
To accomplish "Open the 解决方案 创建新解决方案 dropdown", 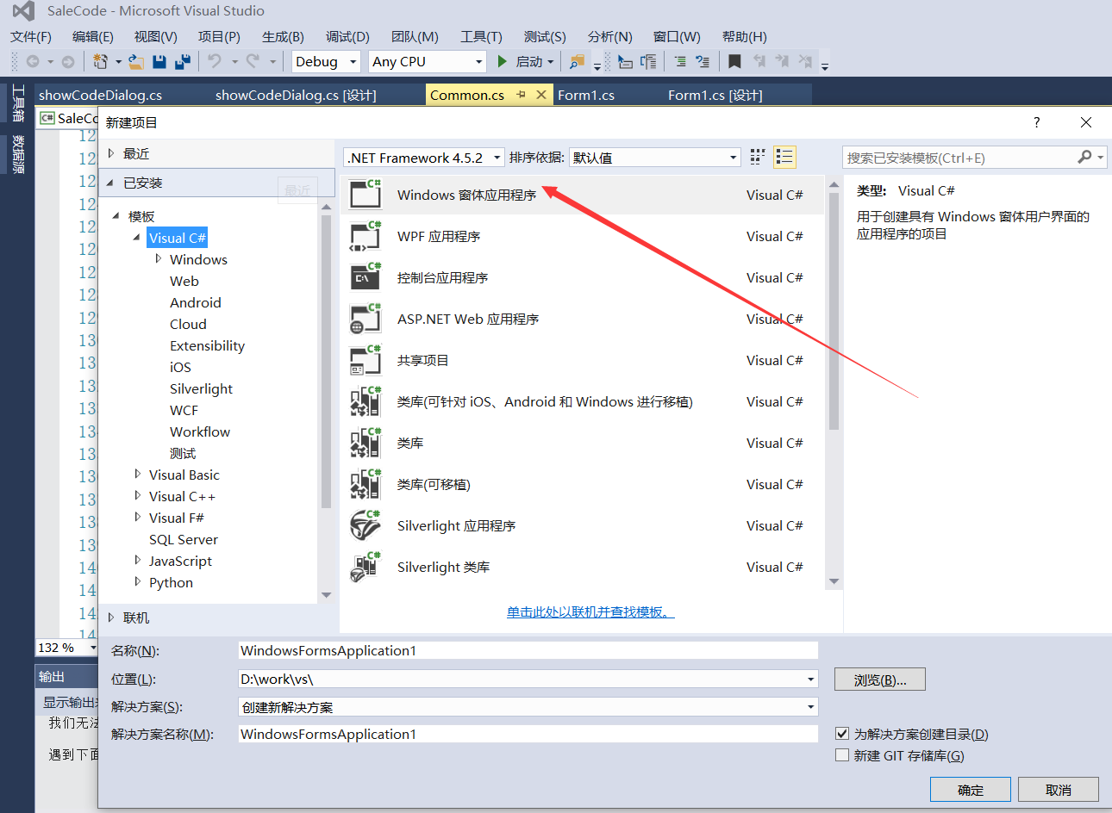I will 810,707.
